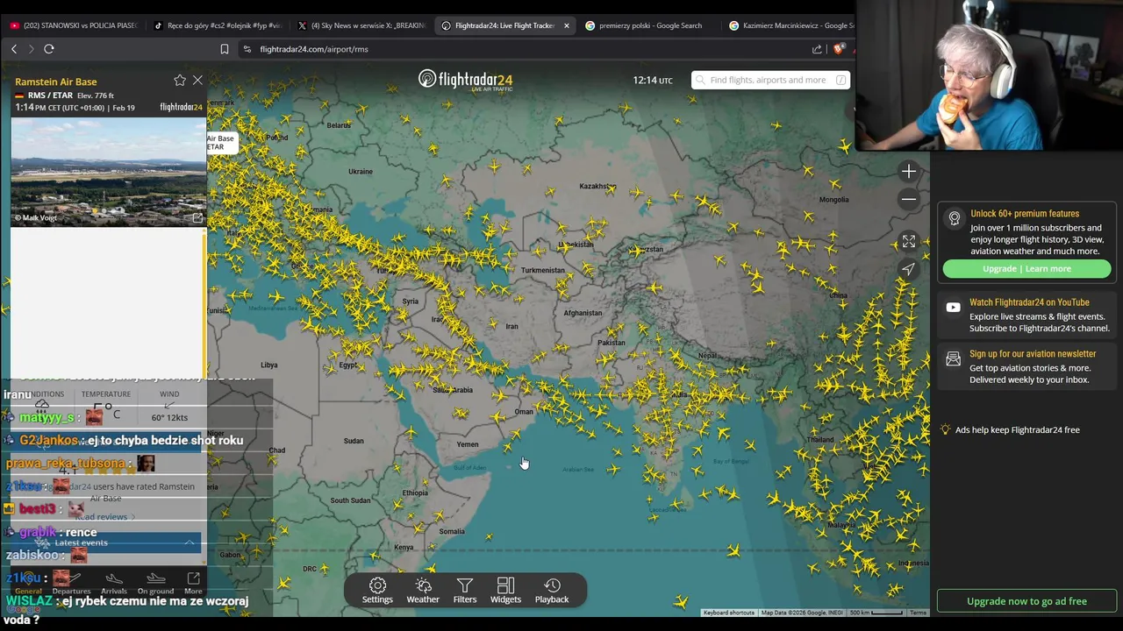This screenshot has width=1123, height=631.
Task: Reload the current page
Action: click(x=49, y=49)
